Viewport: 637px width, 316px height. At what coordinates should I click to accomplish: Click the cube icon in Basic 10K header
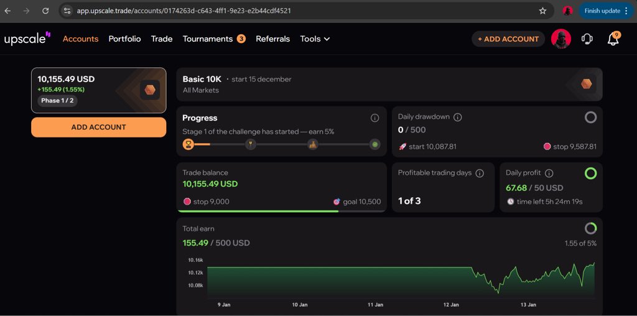coord(586,84)
